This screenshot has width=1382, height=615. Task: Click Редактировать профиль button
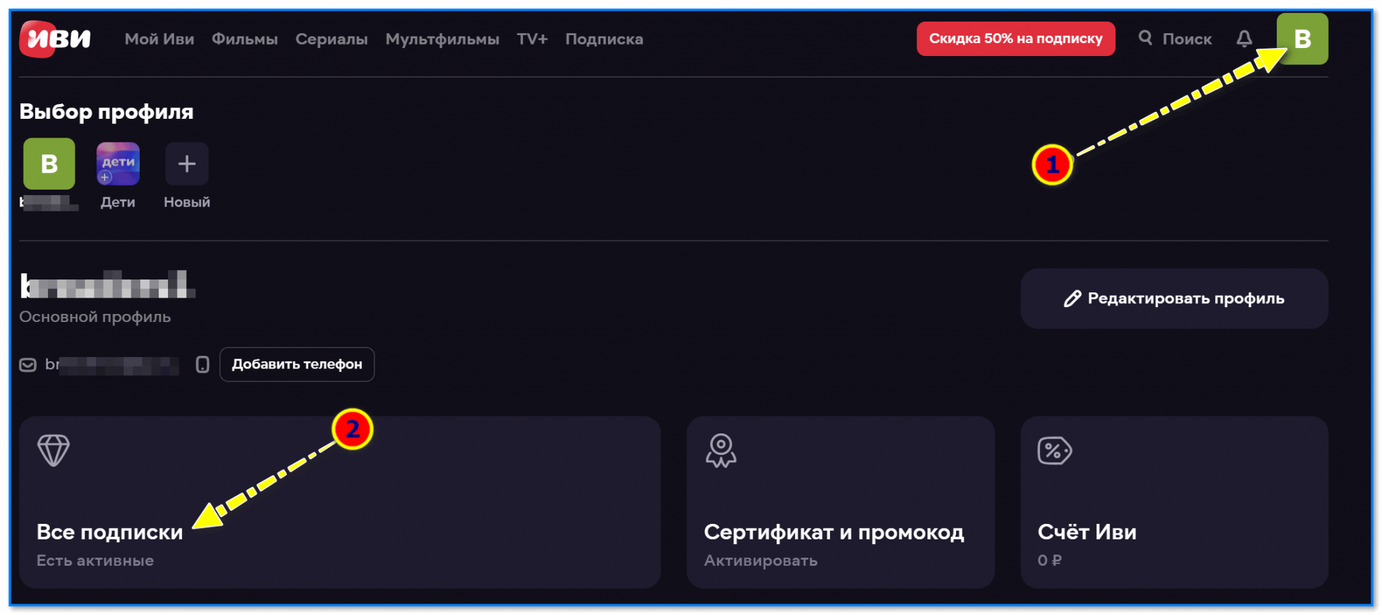(x=1174, y=298)
